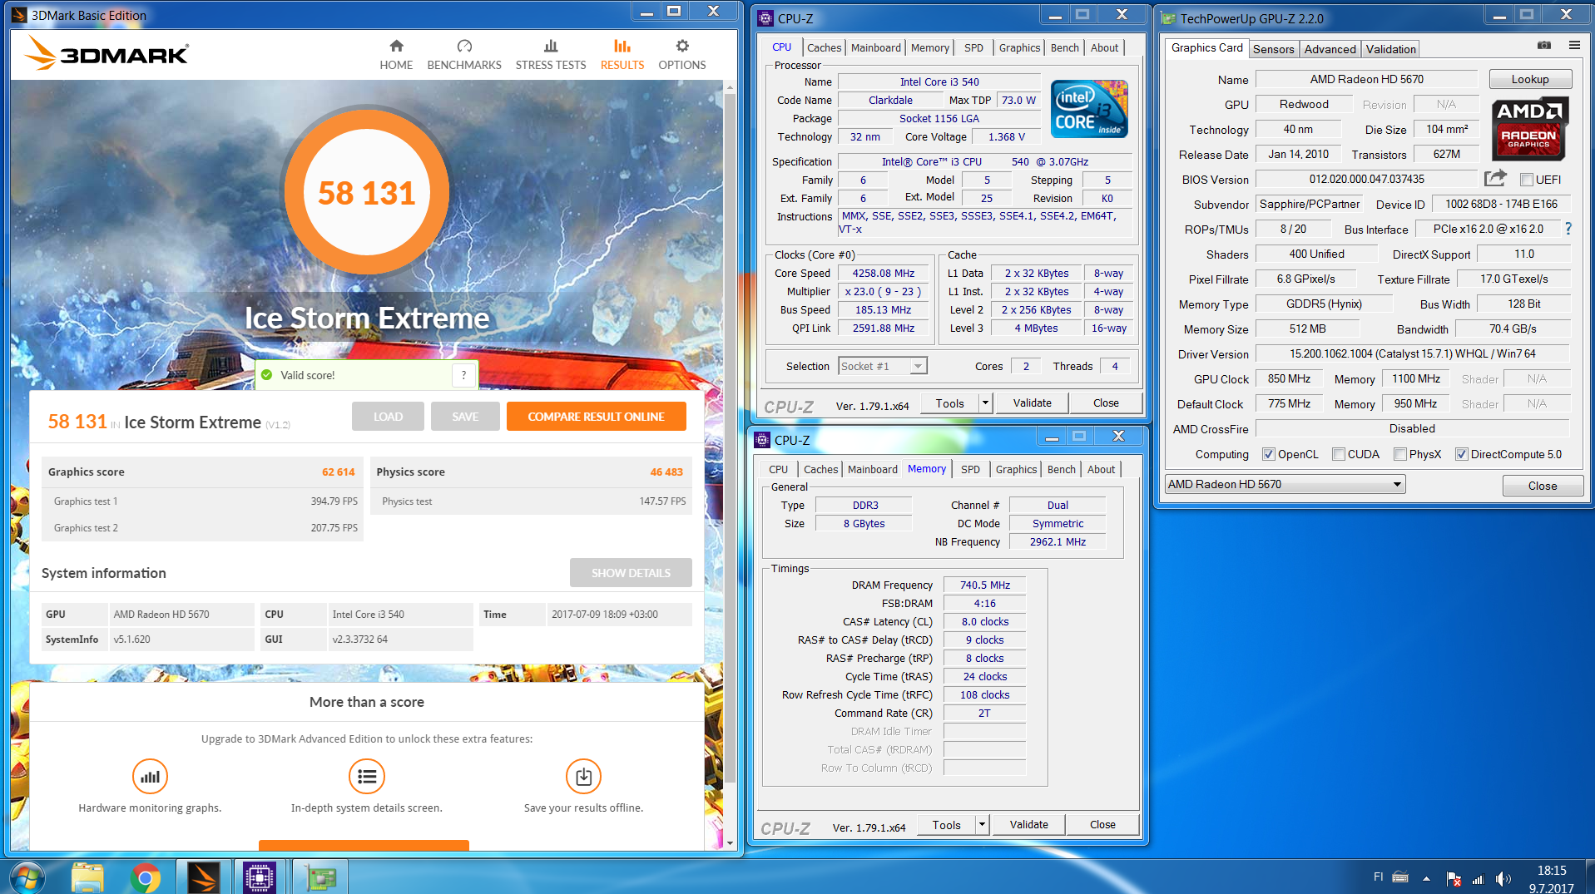Screen dimensions: 1595x894
Task: Switch to CPU-Z taskbar icon
Action: click(x=260, y=878)
